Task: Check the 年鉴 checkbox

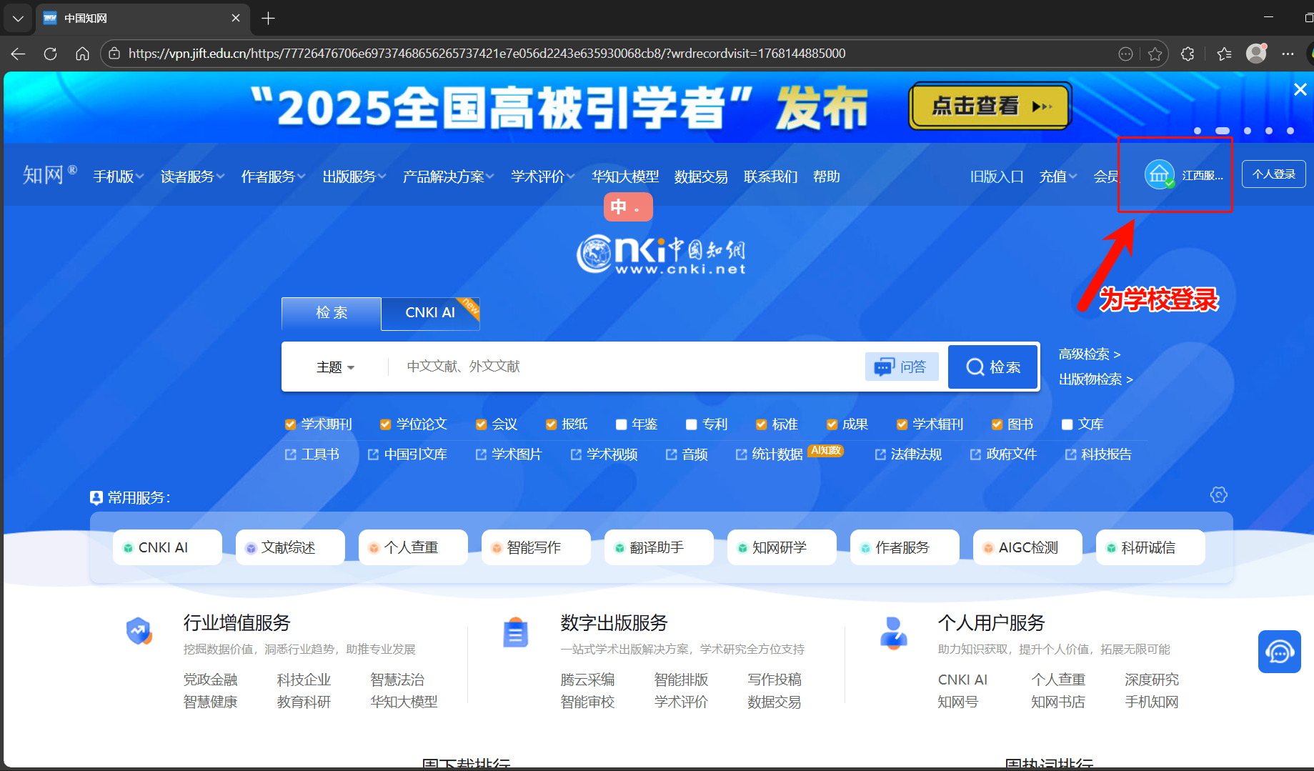Action: tap(621, 424)
